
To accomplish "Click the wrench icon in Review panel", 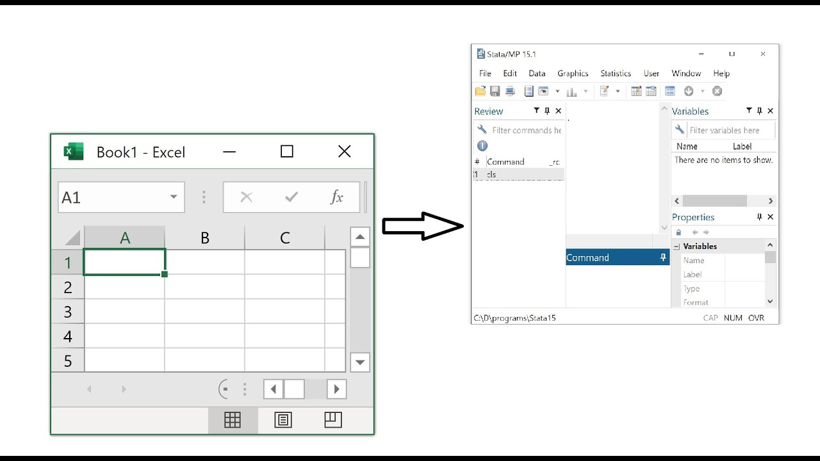I will pyautogui.click(x=482, y=130).
